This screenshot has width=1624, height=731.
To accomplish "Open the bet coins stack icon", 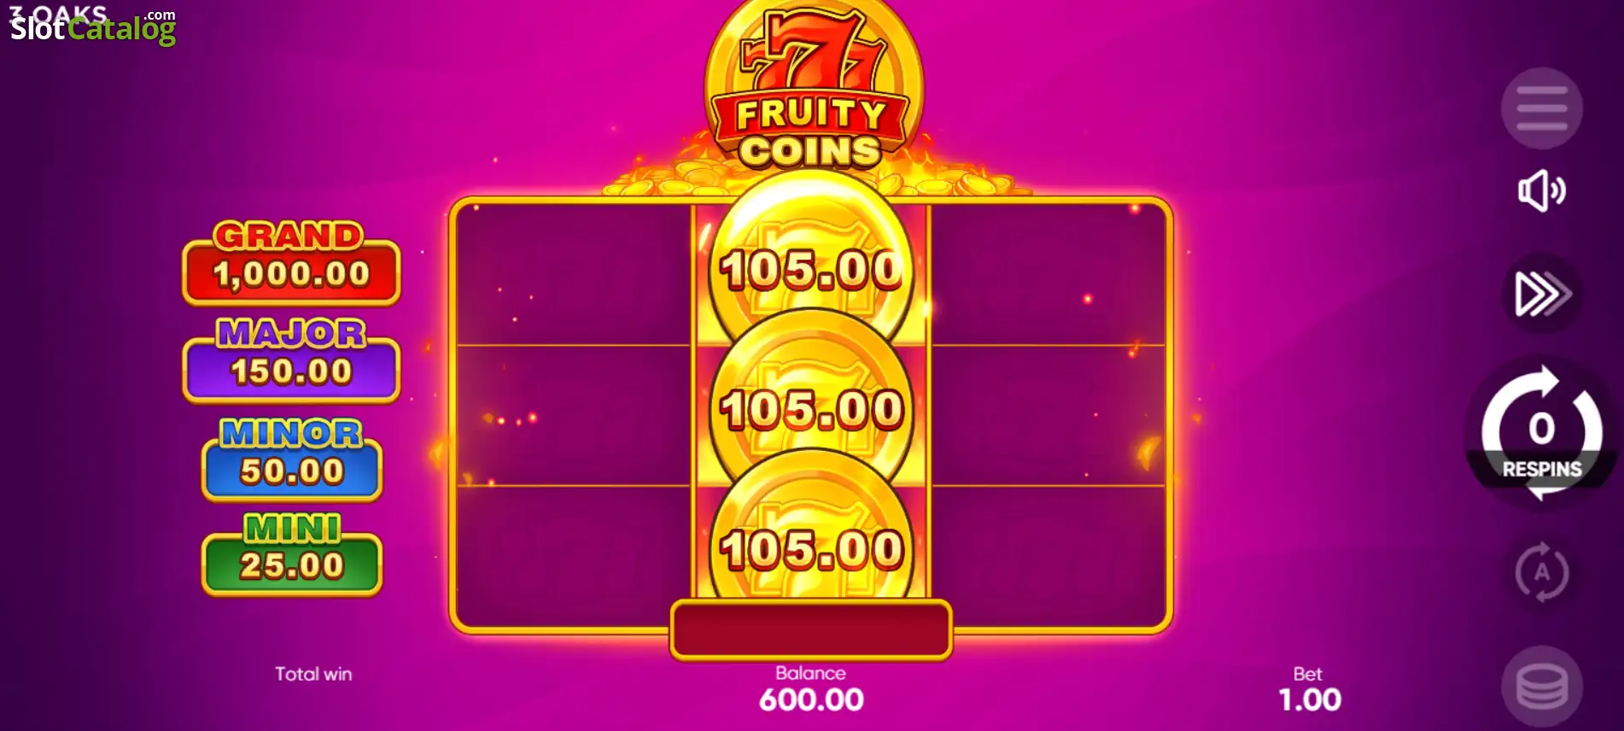I will [x=1541, y=687].
